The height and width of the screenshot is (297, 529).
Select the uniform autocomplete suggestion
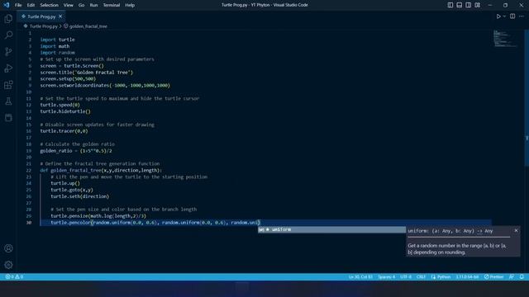[332, 229]
